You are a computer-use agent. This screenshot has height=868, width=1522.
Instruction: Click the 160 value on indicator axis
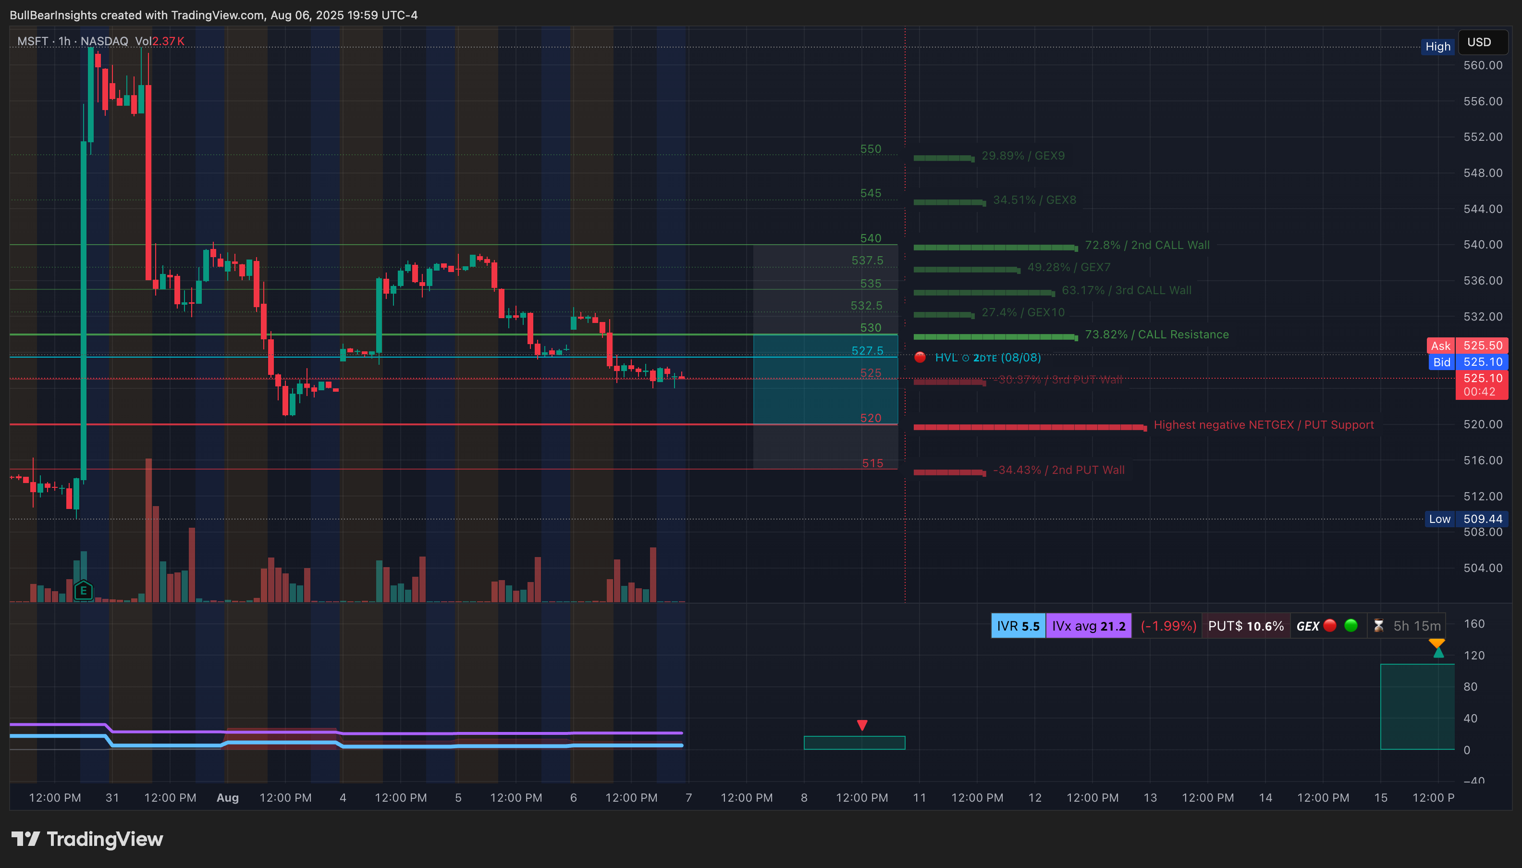(x=1474, y=623)
